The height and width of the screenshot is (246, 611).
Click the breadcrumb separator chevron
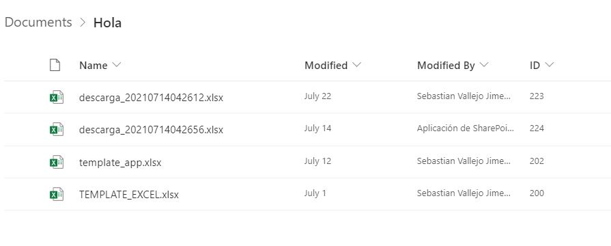[x=82, y=23]
